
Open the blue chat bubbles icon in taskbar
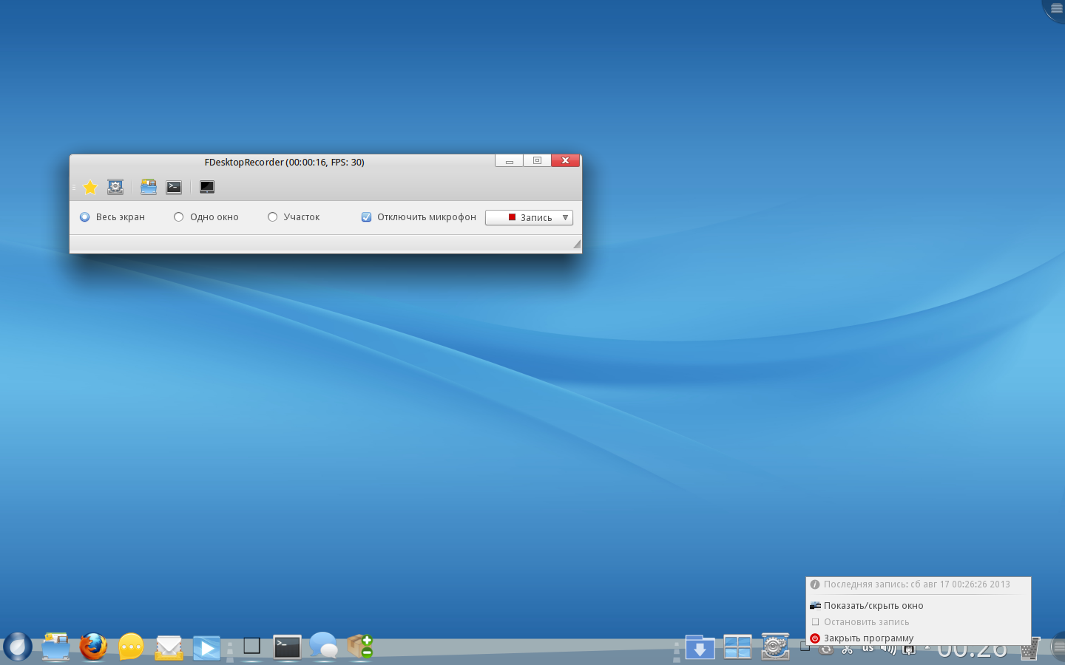(x=324, y=646)
